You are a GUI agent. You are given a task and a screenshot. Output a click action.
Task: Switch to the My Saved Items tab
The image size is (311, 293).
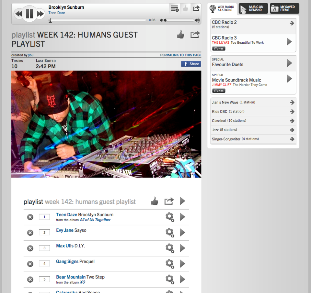[x=284, y=8]
